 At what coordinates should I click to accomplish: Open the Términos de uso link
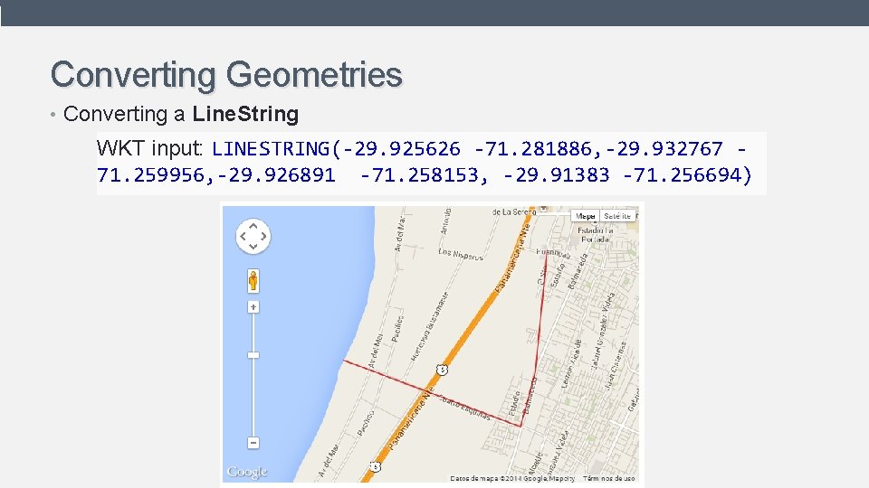608,479
